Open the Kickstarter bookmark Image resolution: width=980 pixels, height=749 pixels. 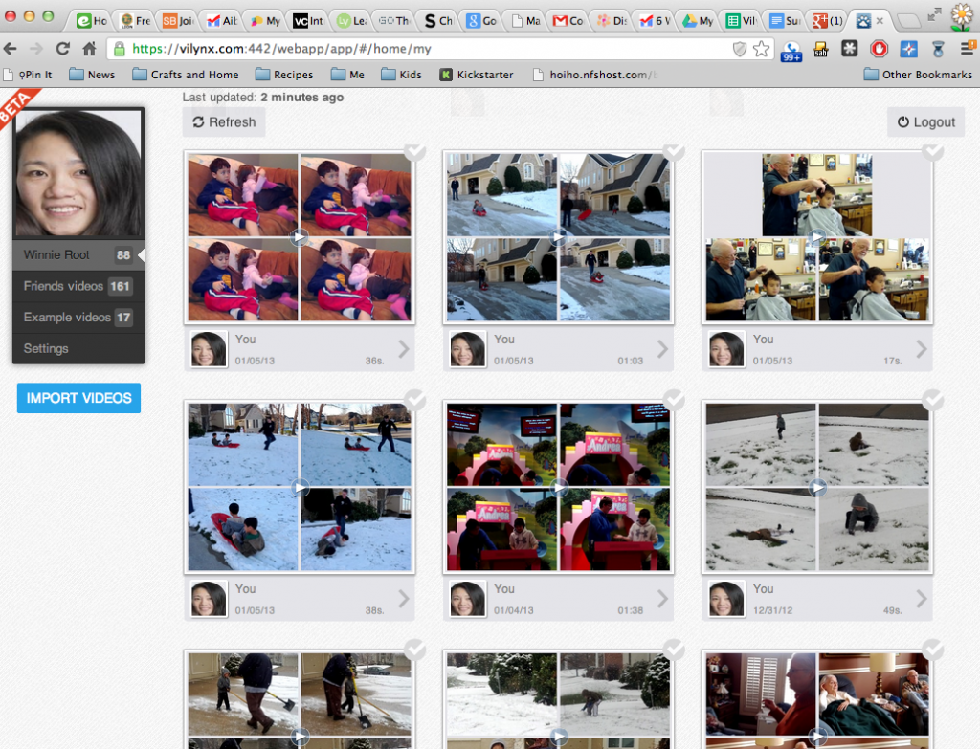(x=477, y=75)
